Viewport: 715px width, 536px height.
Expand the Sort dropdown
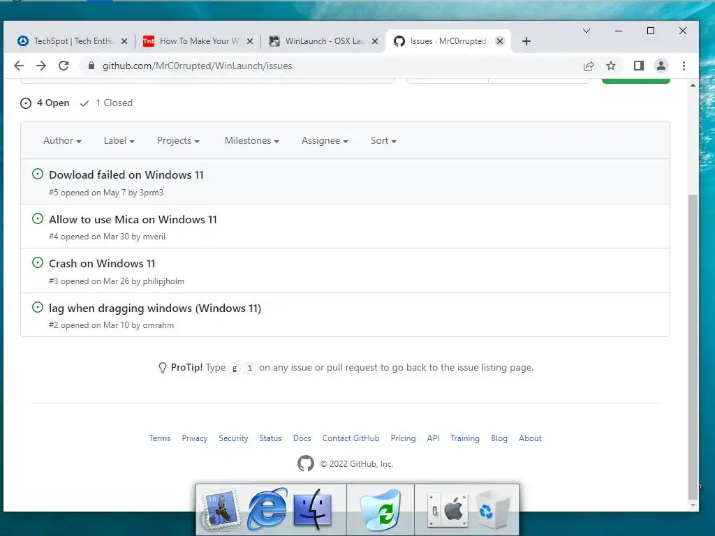pos(383,140)
